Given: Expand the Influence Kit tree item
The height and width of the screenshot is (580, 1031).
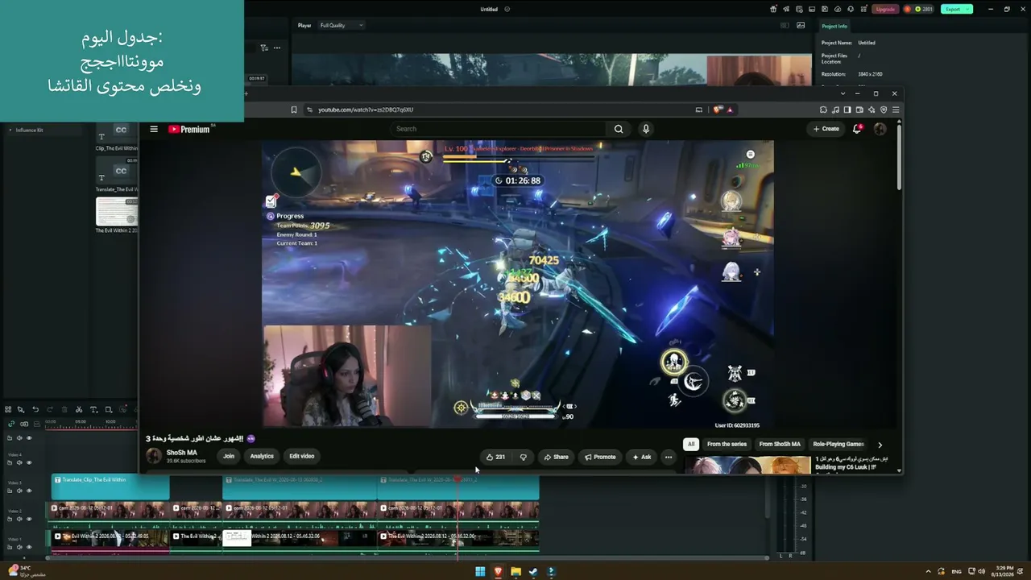Looking at the screenshot, I should 10,130.
